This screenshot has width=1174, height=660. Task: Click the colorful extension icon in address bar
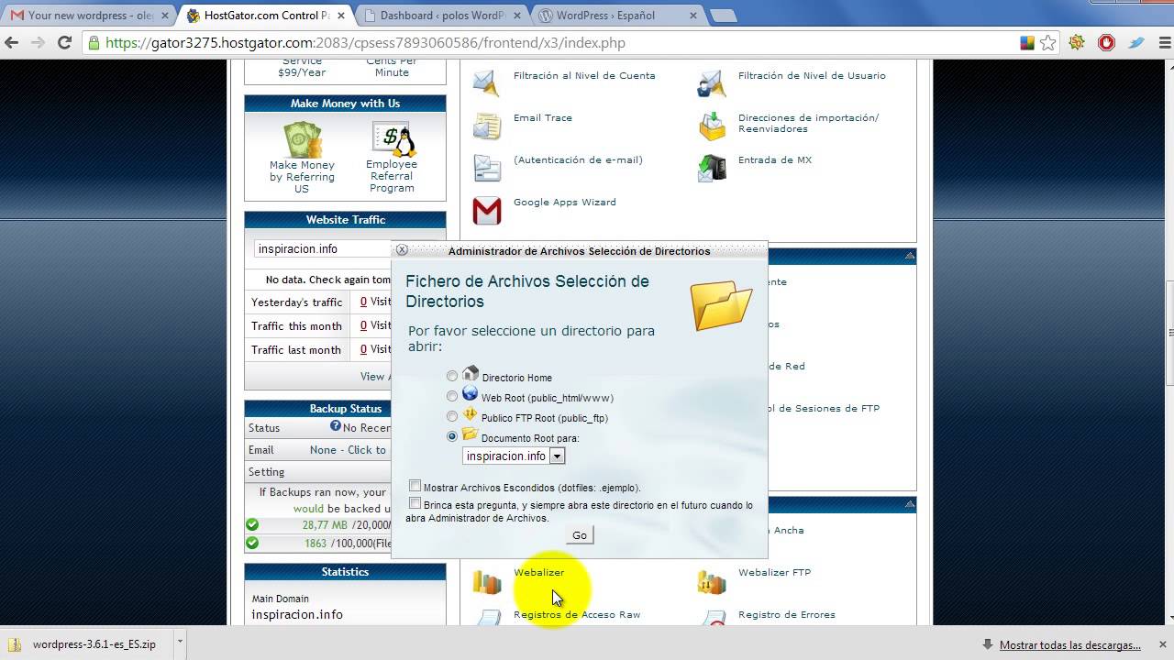point(1028,42)
